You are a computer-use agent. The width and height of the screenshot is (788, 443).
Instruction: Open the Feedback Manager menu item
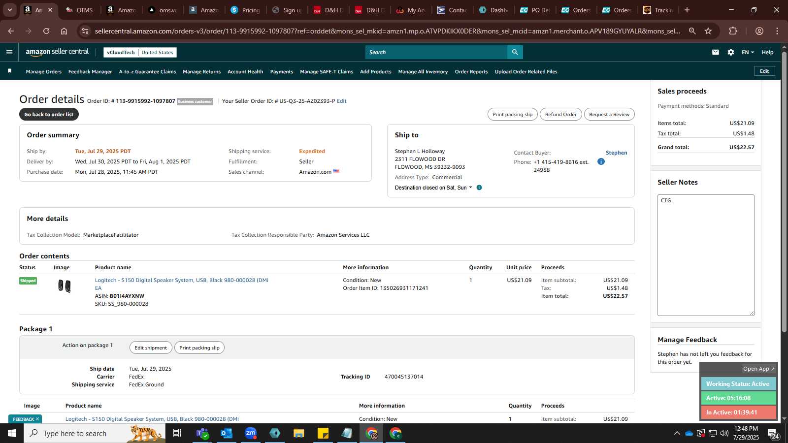click(x=90, y=72)
